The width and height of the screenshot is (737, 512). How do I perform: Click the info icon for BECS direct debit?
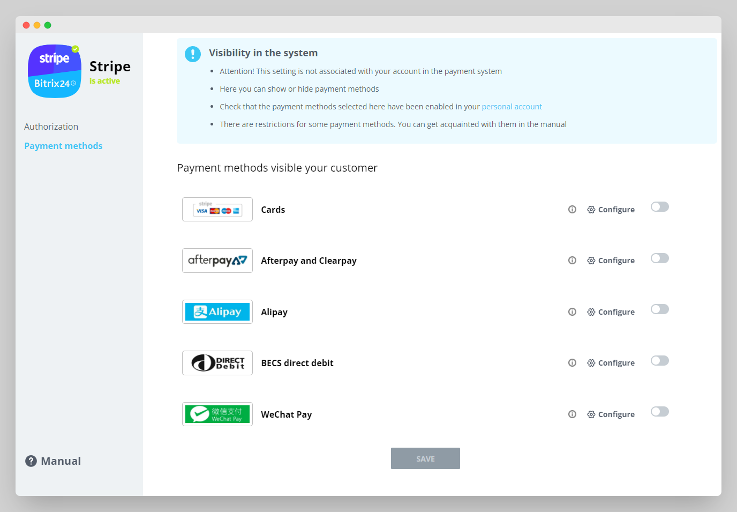[572, 363]
